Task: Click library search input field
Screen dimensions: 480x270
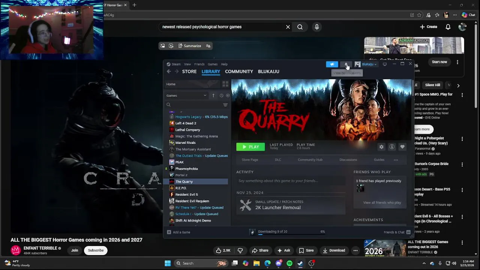Action: coord(193,105)
